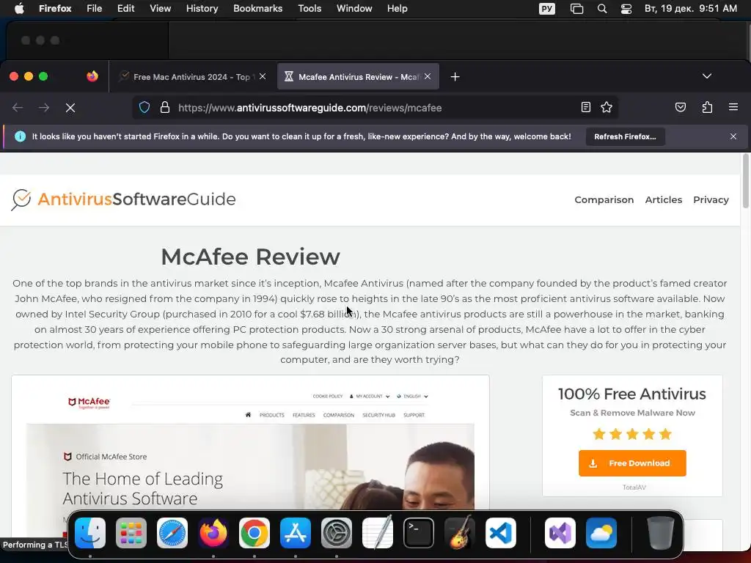The height and width of the screenshot is (563, 751).
Task: Open the Firefox app menu
Action: [x=55, y=9]
